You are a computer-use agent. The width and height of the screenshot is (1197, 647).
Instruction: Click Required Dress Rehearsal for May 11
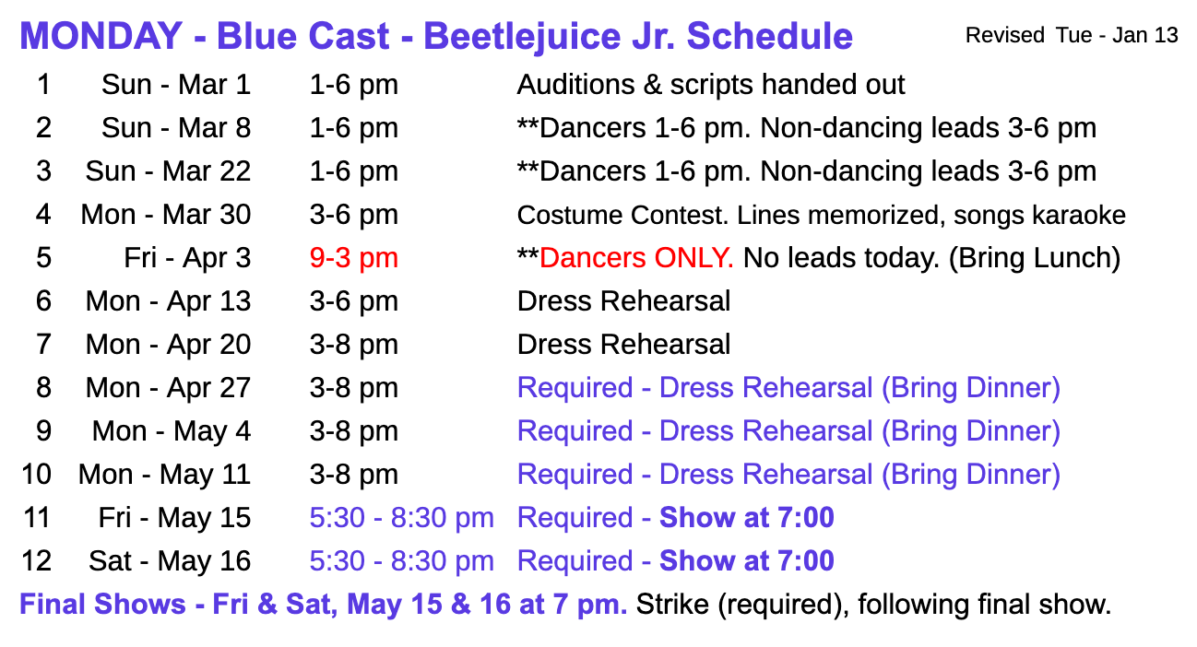pyautogui.click(x=788, y=475)
